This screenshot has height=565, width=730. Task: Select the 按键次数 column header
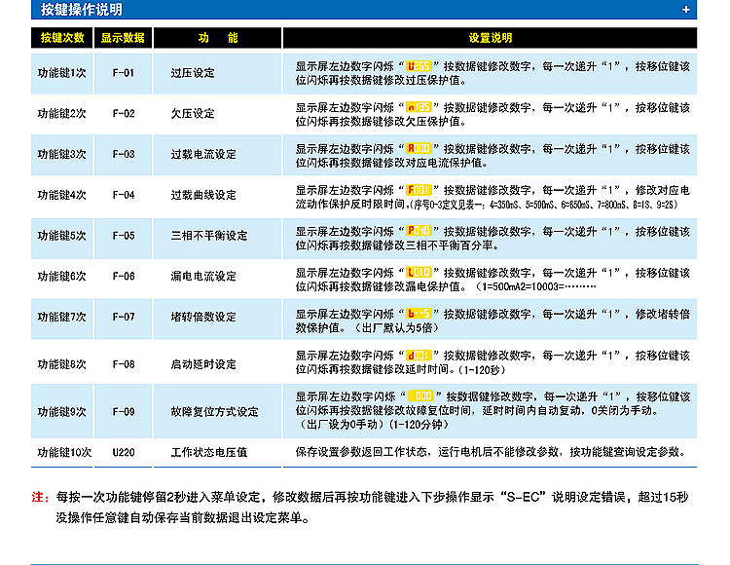[x=62, y=38]
